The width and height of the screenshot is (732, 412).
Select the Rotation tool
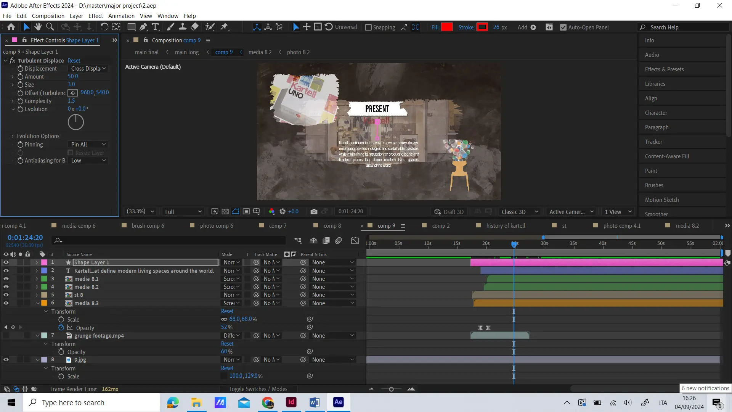point(104,27)
